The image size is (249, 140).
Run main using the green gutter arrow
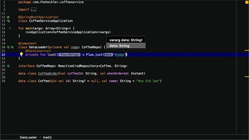10,28
